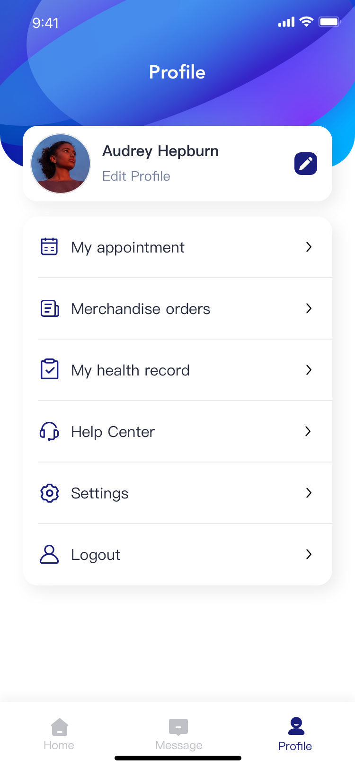Switch to the Home tab

pyautogui.click(x=59, y=733)
